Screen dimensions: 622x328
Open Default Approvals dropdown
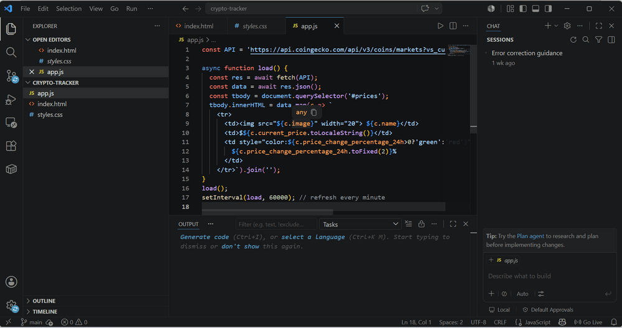pos(548,310)
